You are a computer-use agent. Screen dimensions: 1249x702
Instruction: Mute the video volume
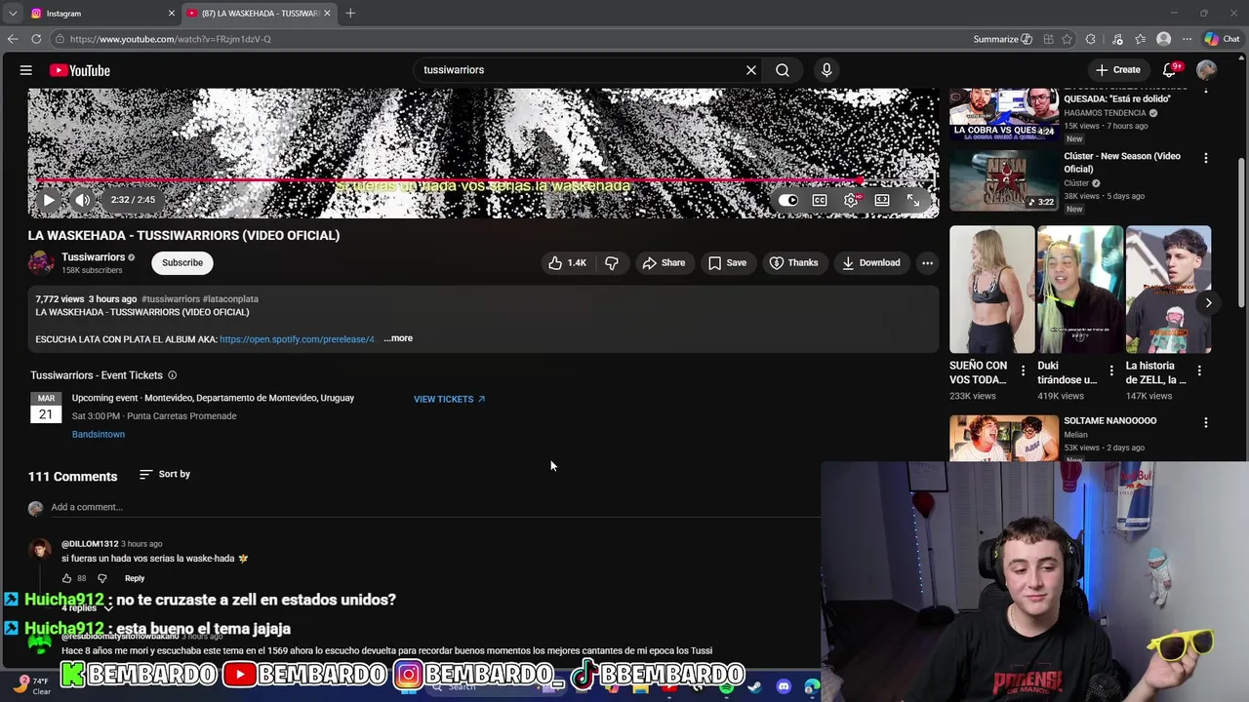[x=83, y=200]
